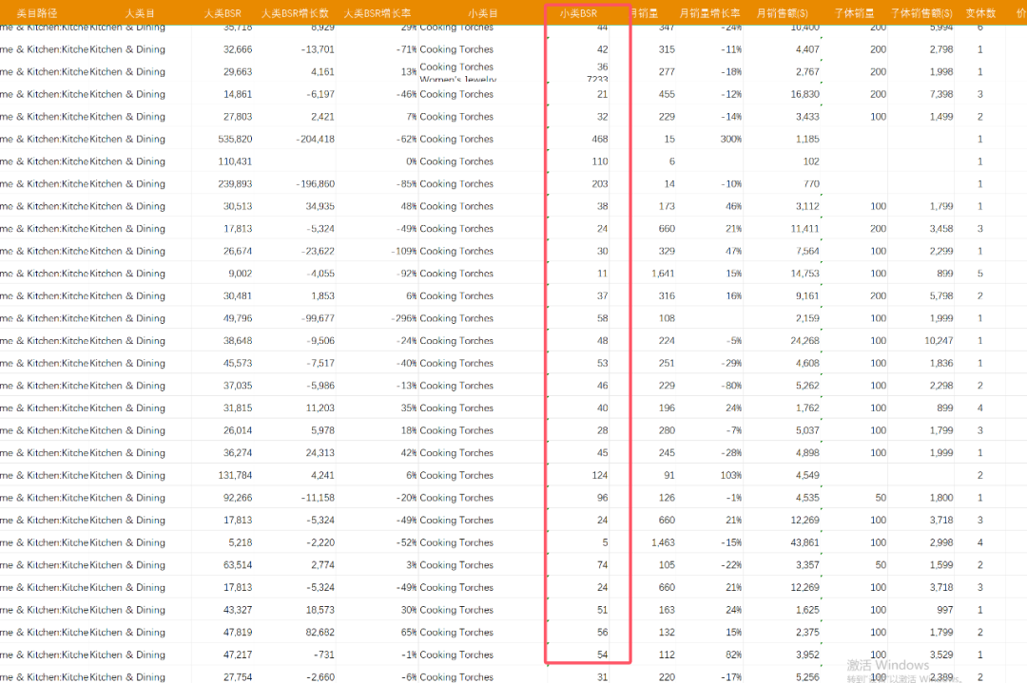Viewport: 1027px width, 683px height.
Task: Click the cell with 239,893
Action: pyautogui.click(x=235, y=184)
